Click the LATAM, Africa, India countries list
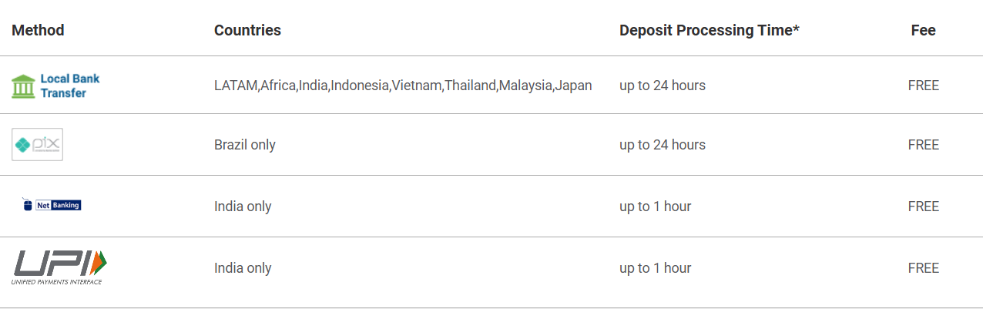This screenshot has width=983, height=309. point(403,86)
